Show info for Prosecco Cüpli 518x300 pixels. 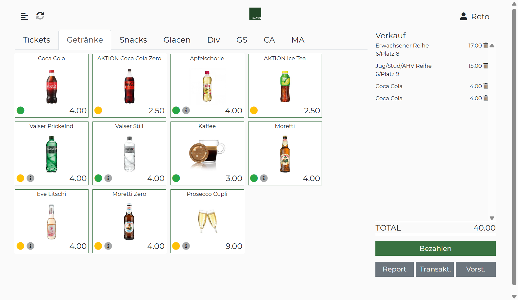pyautogui.click(x=186, y=246)
